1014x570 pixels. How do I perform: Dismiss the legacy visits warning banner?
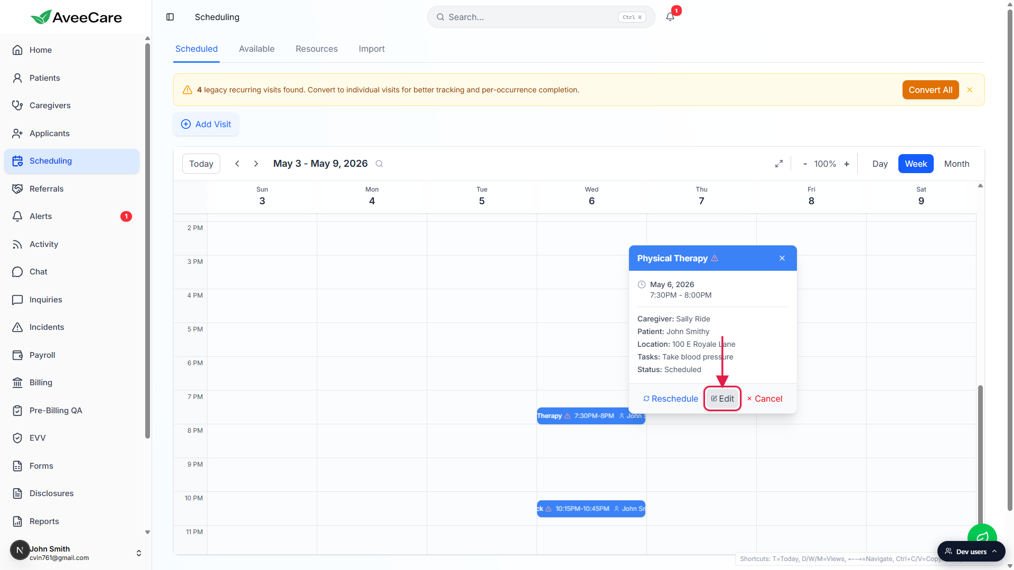click(970, 90)
